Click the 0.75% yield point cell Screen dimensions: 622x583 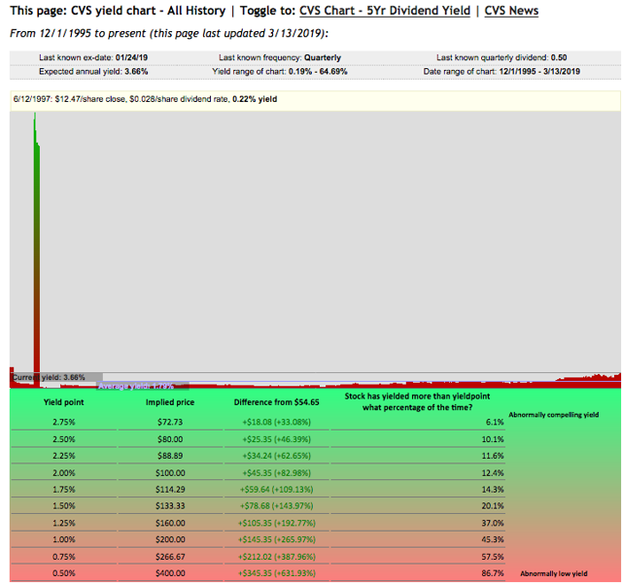(x=63, y=557)
